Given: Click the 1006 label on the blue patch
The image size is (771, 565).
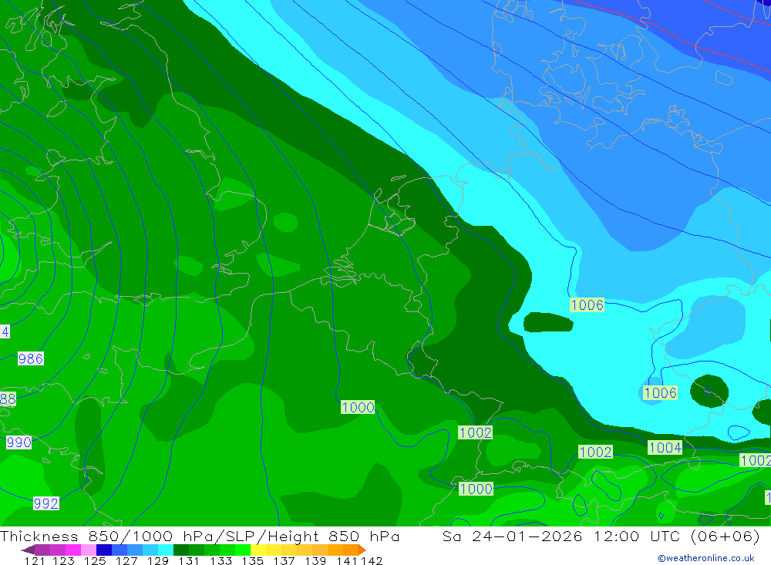Looking at the screenshot, I should [x=661, y=393].
